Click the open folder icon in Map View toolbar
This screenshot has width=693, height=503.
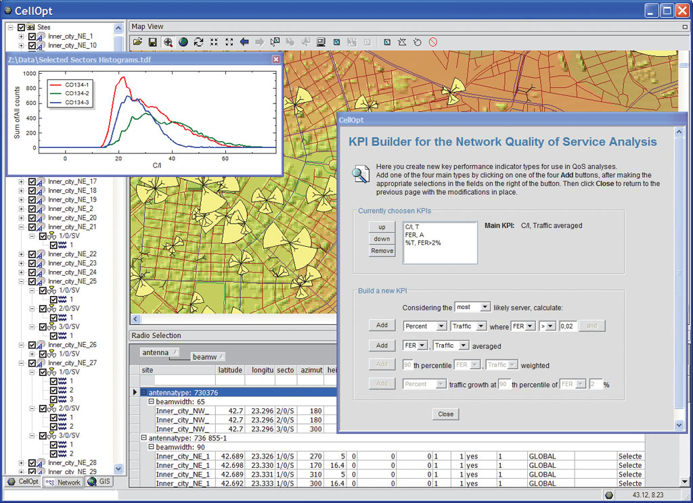click(x=138, y=42)
